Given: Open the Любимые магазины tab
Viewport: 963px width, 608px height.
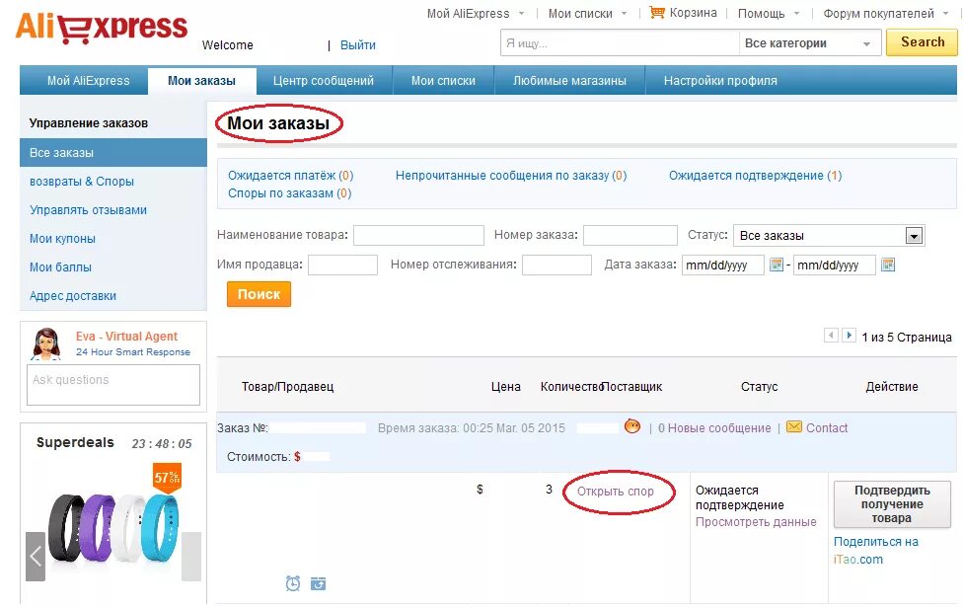Looking at the screenshot, I should tap(569, 81).
